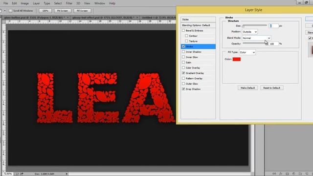Viewport: 313px width, 176px height.
Task: Toggle the Scroll All Windows checkbox
Action: [x=11, y=11]
